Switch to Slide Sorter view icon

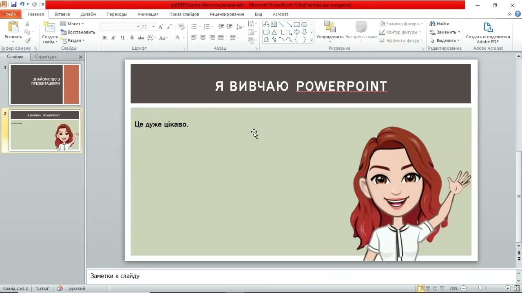tap(428, 288)
